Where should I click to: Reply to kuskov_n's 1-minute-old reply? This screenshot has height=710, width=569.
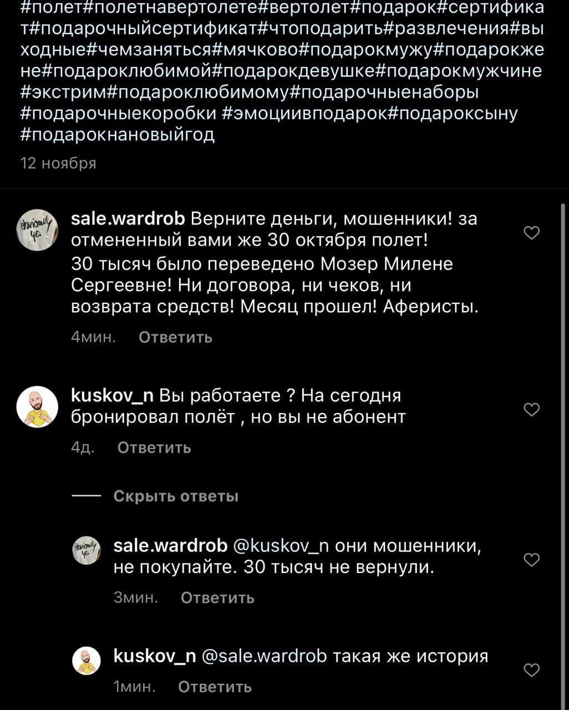pyautogui.click(x=215, y=687)
